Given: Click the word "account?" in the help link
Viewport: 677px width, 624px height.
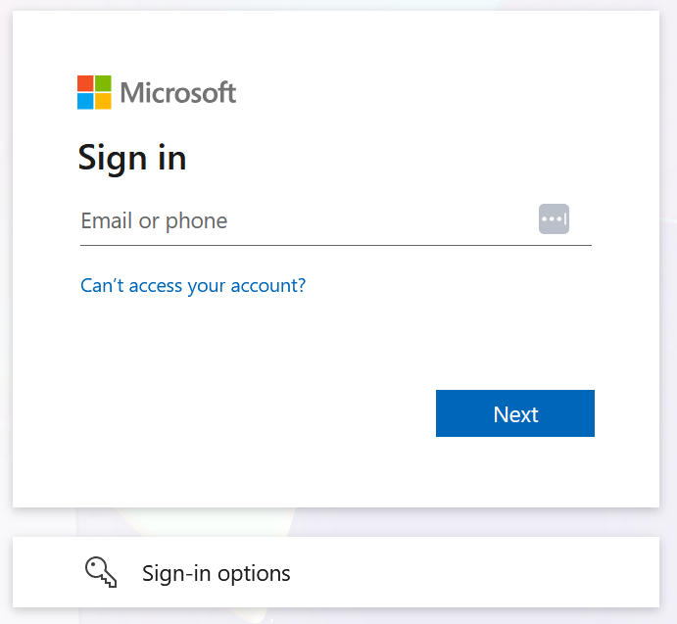Looking at the screenshot, I should tap(268, 286).
